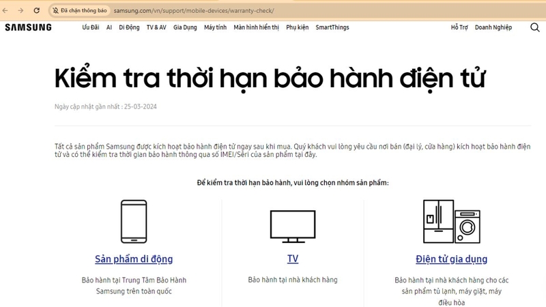Image resolution: width=546 pixels, height=307 pixels.
Task: Click the TV monitor icon
Action: [x=293, y=226]
